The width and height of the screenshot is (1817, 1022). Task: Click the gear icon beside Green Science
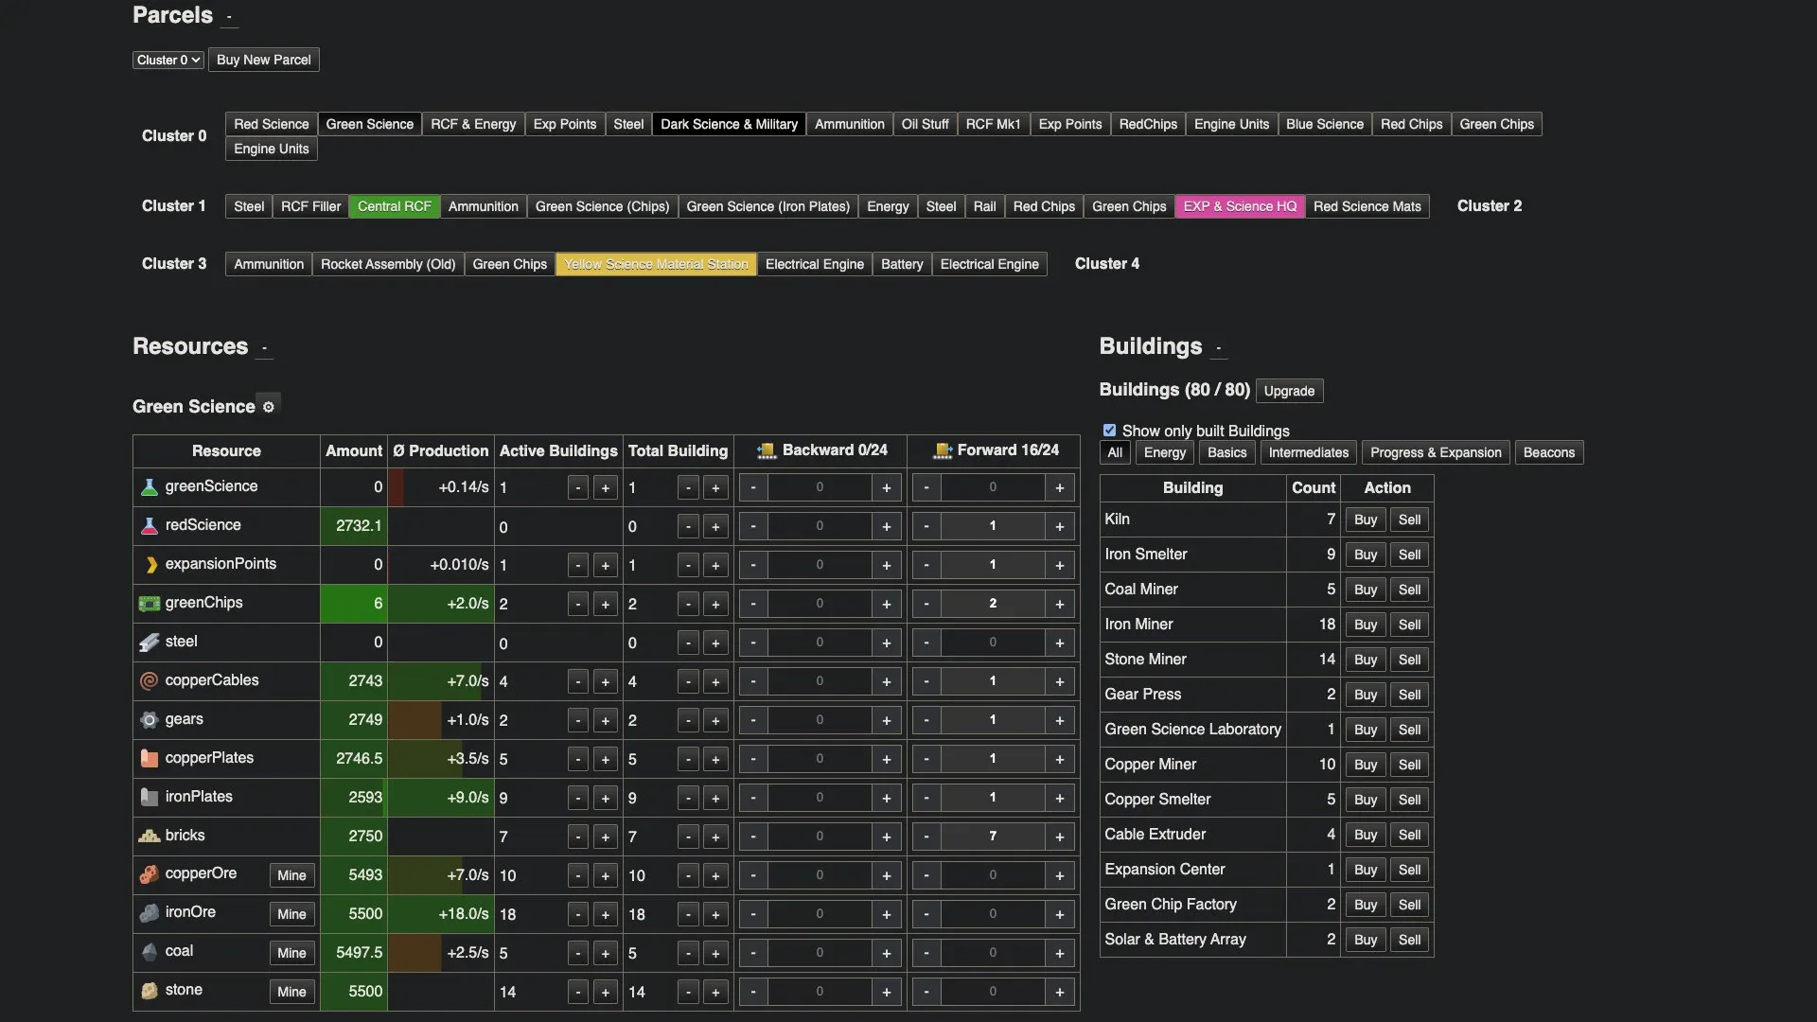click(269, 407)
